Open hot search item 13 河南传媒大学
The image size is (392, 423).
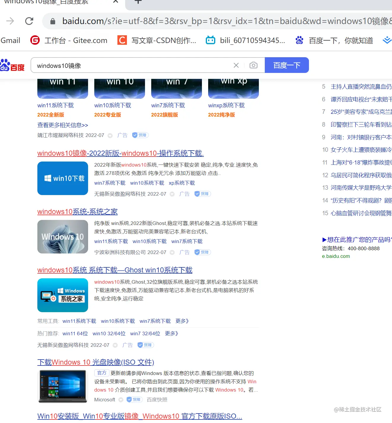[361, 188]
